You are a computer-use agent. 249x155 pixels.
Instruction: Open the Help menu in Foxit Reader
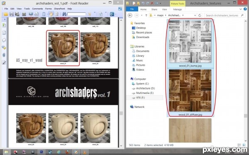tap(70, 9)
